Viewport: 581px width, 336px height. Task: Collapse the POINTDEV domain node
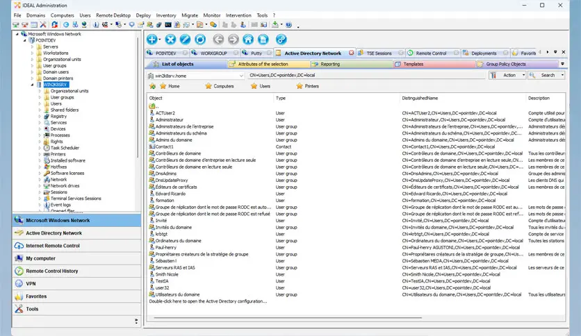[24, 40]
